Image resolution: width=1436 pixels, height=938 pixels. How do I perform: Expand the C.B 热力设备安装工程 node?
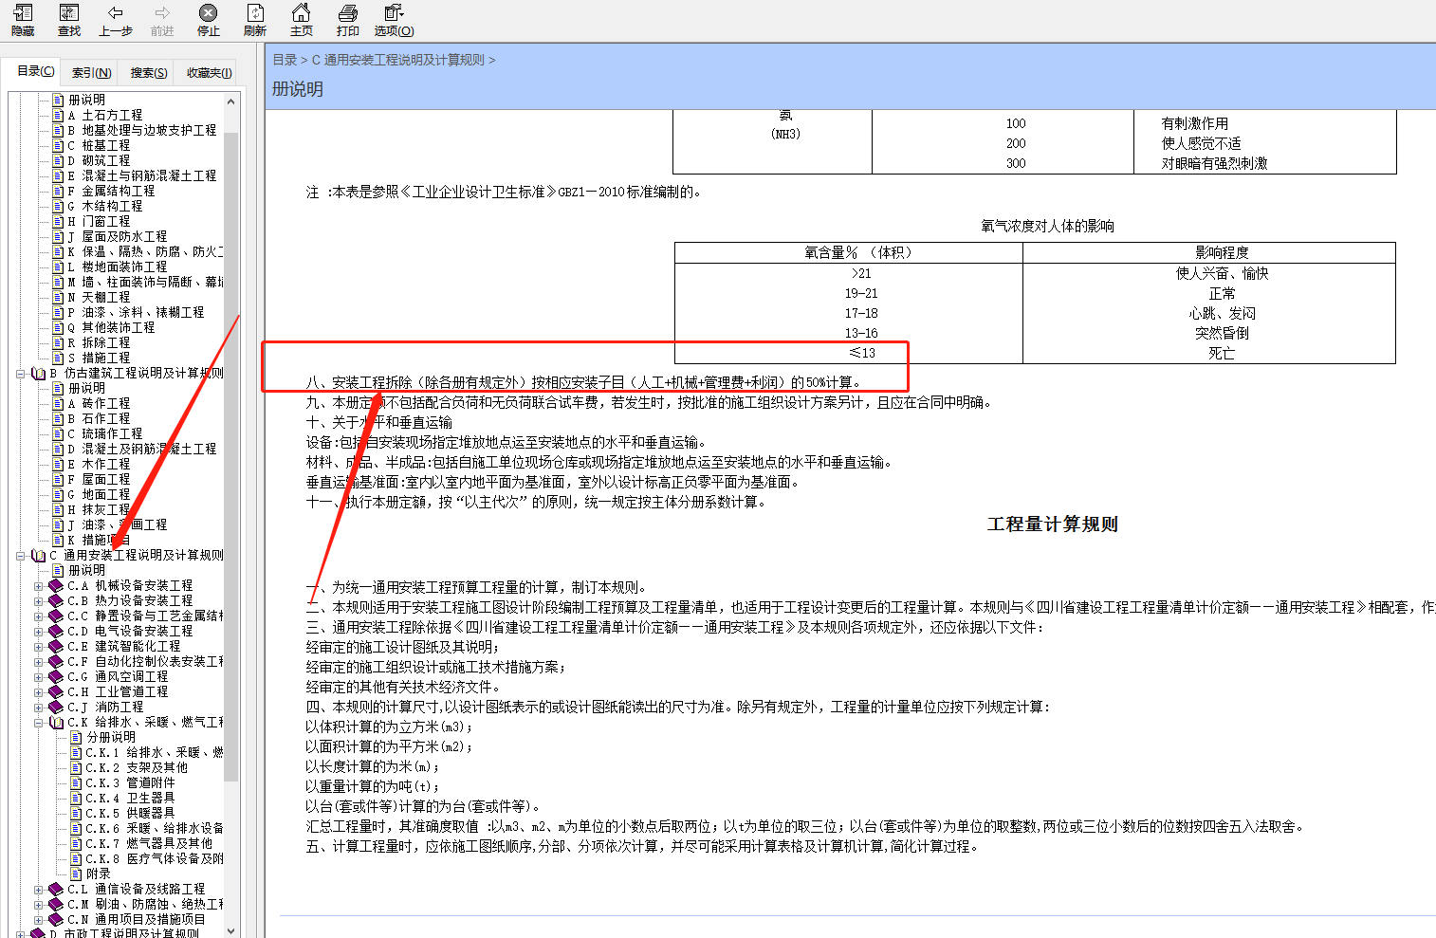click(x=39, y=600)
